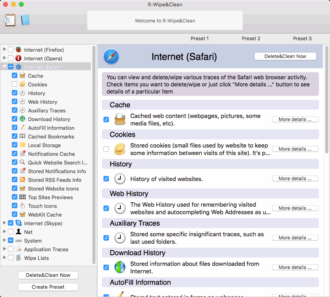Screen dimensions: 330x297
Task: Click the Cache basket icon in sidebar
Action: point(22,75)
